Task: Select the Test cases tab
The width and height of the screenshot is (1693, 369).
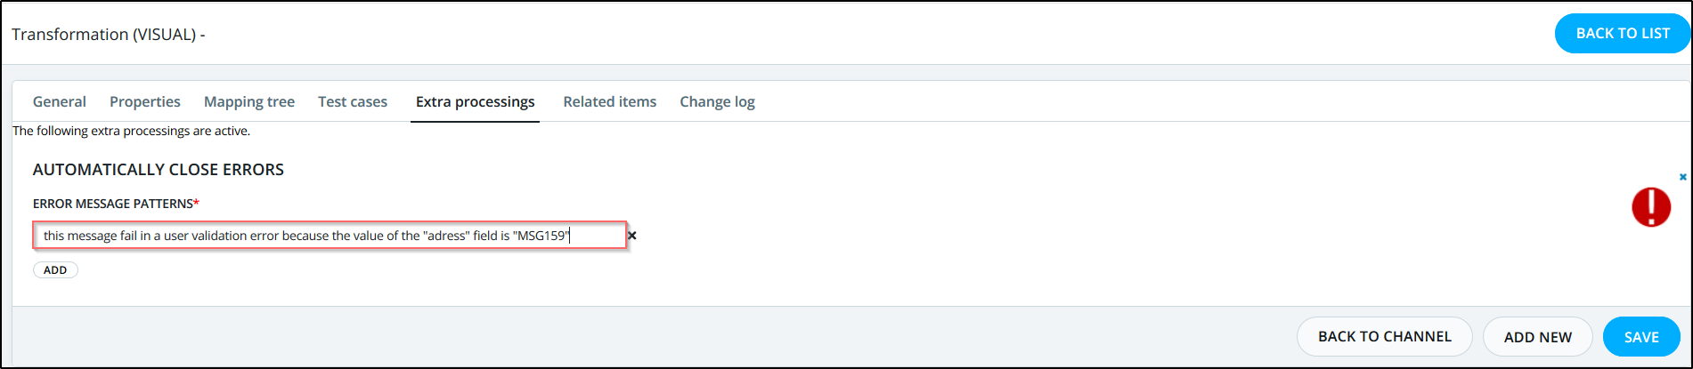Action: (353, 102)
